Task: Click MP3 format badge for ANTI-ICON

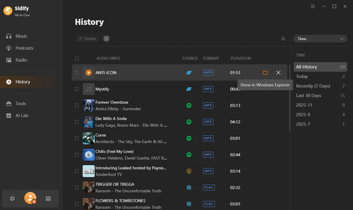Action: pos(208,73)
